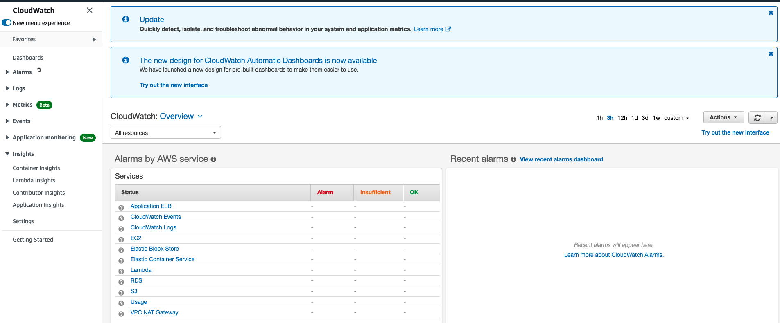The height and width of the screenshot is (323, 780).
Task: Open View recent alarms dashboard link
Action: click(561, 159)
